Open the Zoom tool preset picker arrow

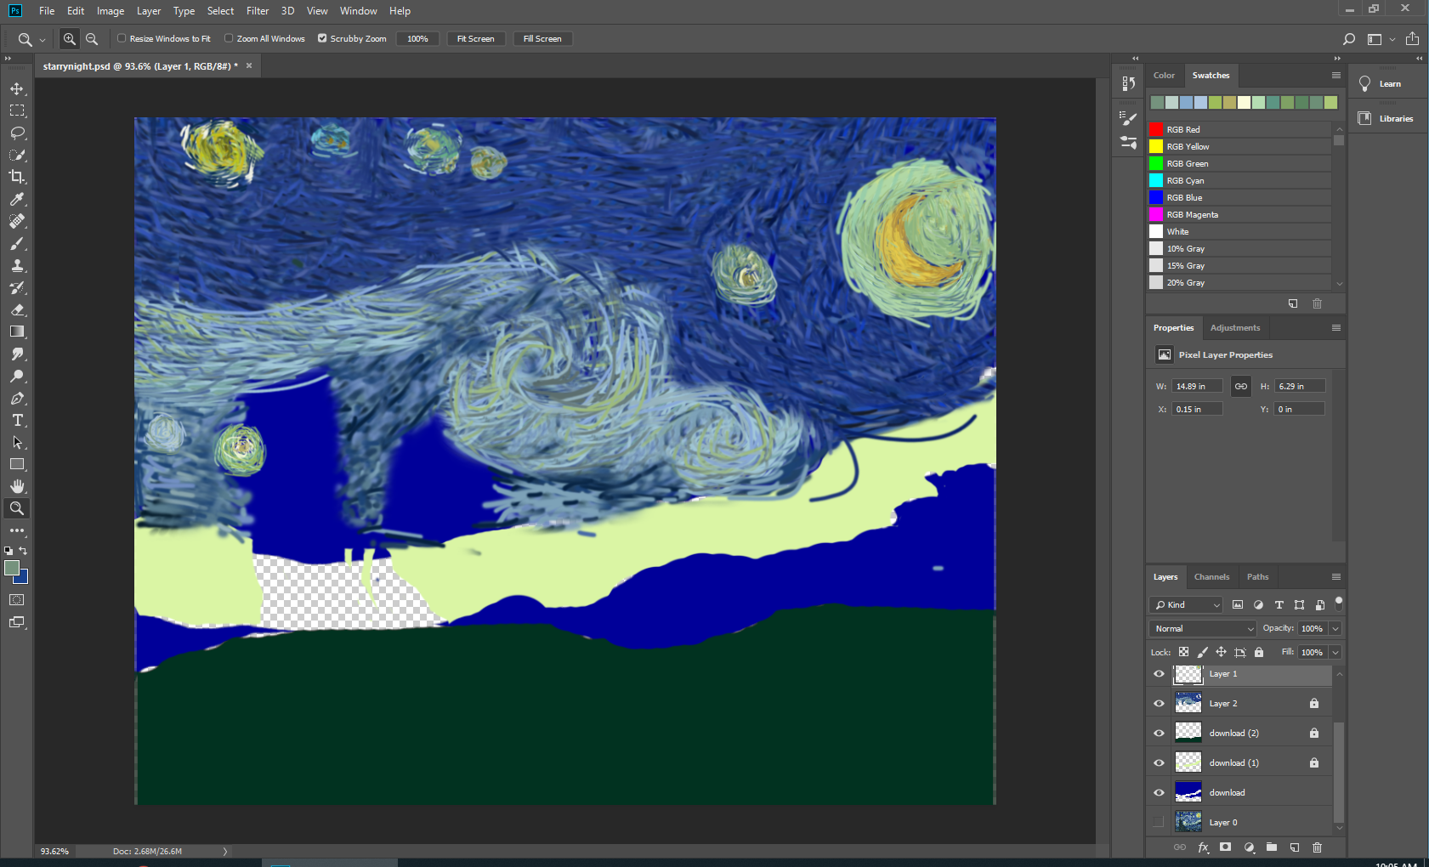[x=43, y=40]
